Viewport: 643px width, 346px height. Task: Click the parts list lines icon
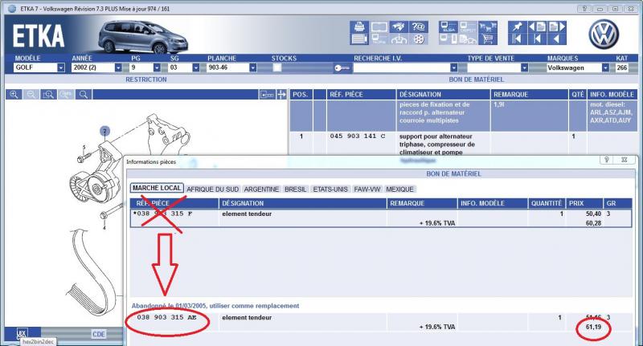point(359,39)
